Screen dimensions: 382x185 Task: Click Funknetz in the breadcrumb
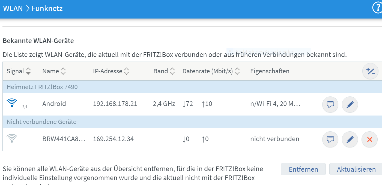click(x=47, y=8)
